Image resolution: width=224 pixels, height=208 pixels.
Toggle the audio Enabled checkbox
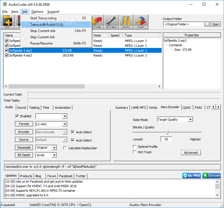(x=17, y=116)
